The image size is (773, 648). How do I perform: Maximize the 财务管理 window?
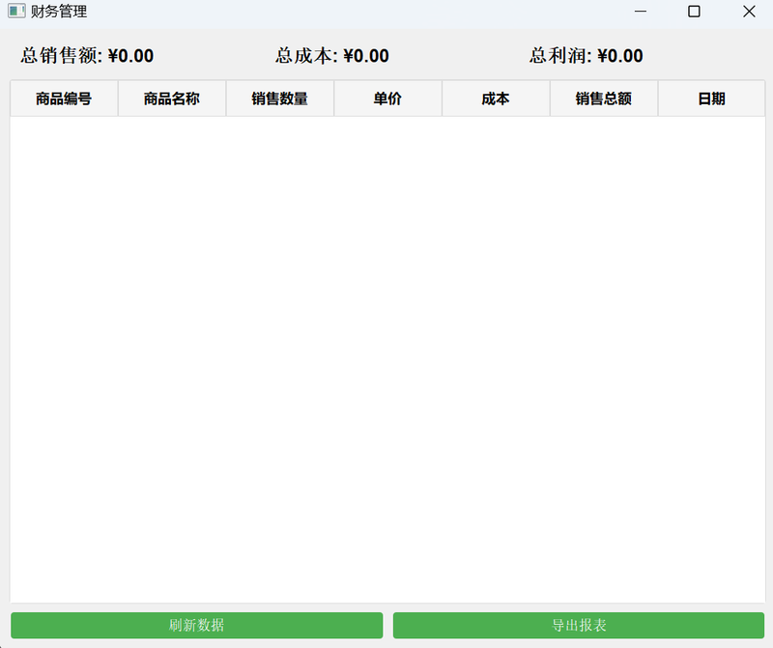(694, 12)
